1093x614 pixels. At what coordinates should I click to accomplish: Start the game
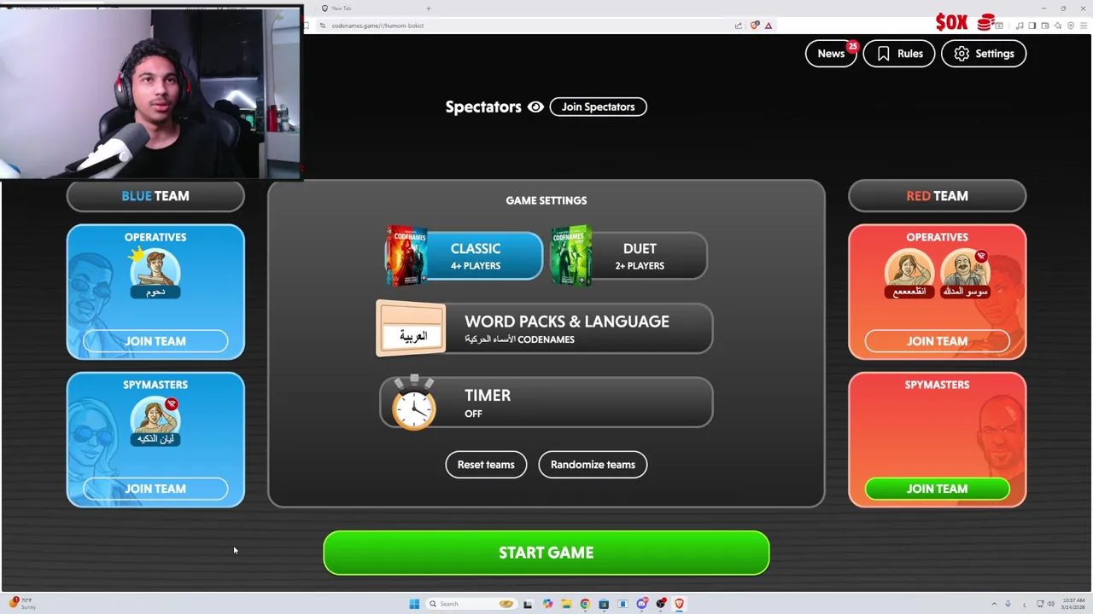click(546, 553)
